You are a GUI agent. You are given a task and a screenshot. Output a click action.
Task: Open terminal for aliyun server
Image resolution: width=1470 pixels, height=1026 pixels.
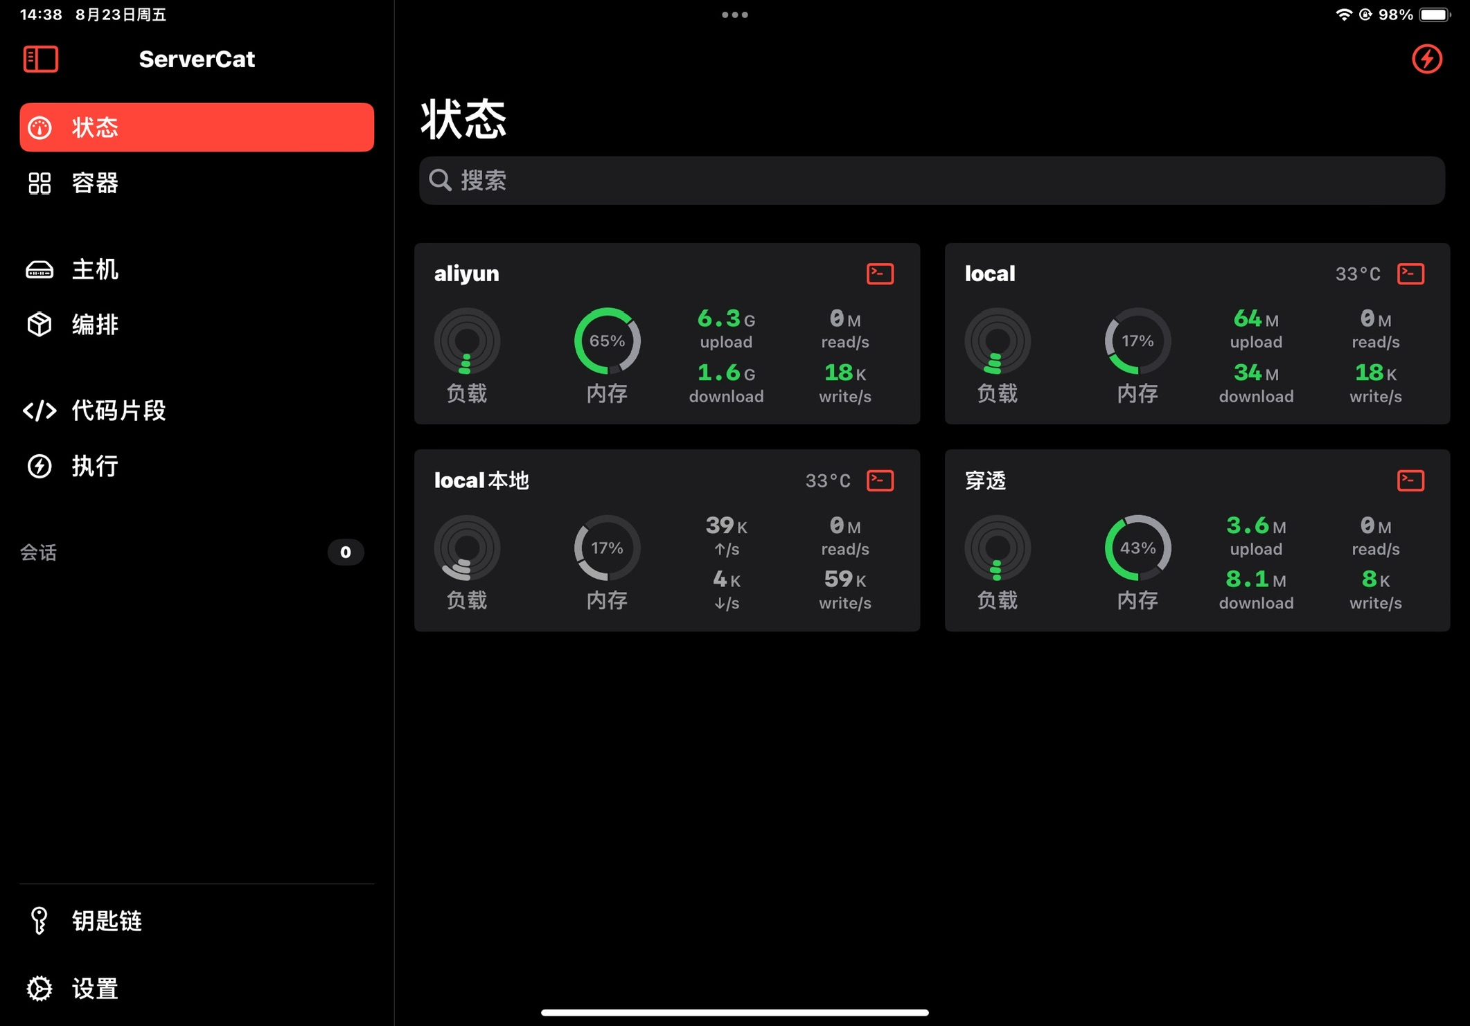point(880,273)
